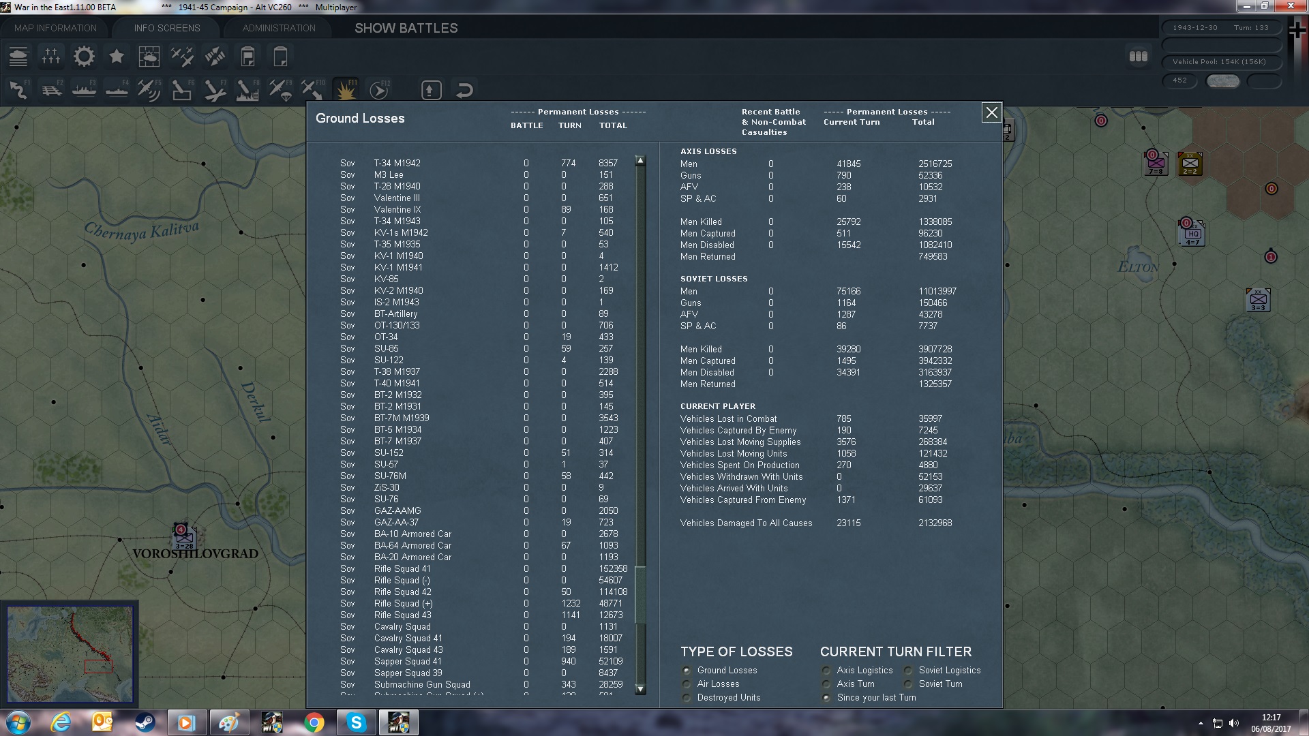Open the victory star icon
The image size is (1309, 736).
[x=117, y=57]
